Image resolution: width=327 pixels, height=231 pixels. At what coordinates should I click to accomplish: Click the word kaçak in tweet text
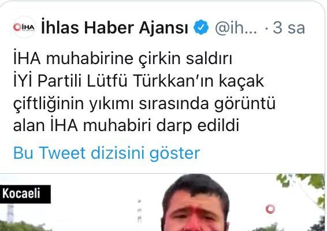(241, 81)
